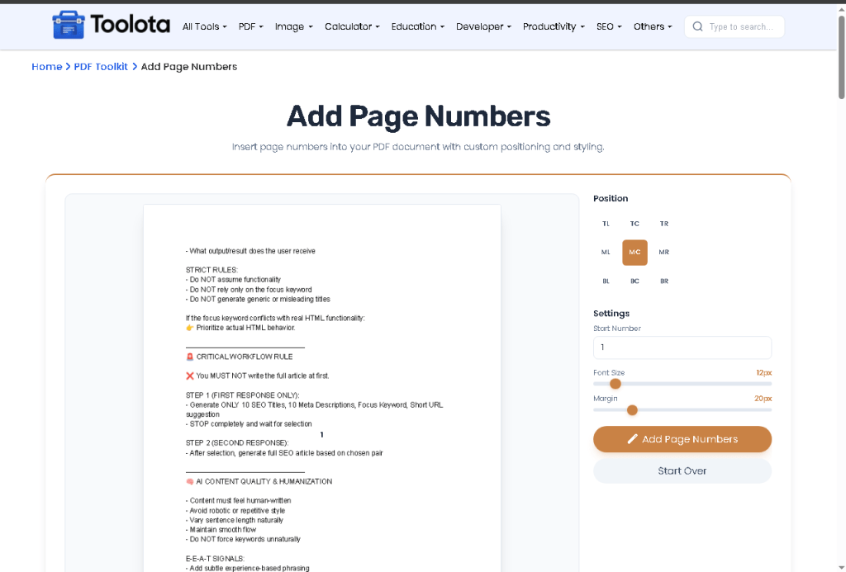Viewport: 846px width, 572px height.
Task: Click the Toolota brand name text
Action: pyautogui.click(x=130, y=24)
